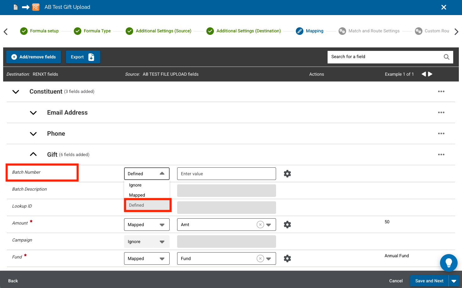Viewport: 462px width, 288px height.
Task: Open Campaign mapping type dropdown
Action: point(147,242)
